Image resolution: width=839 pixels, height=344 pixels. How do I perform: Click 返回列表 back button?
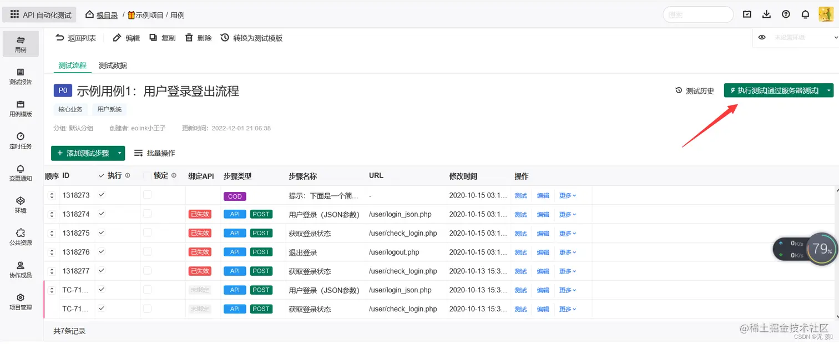(x=75, y=38)
